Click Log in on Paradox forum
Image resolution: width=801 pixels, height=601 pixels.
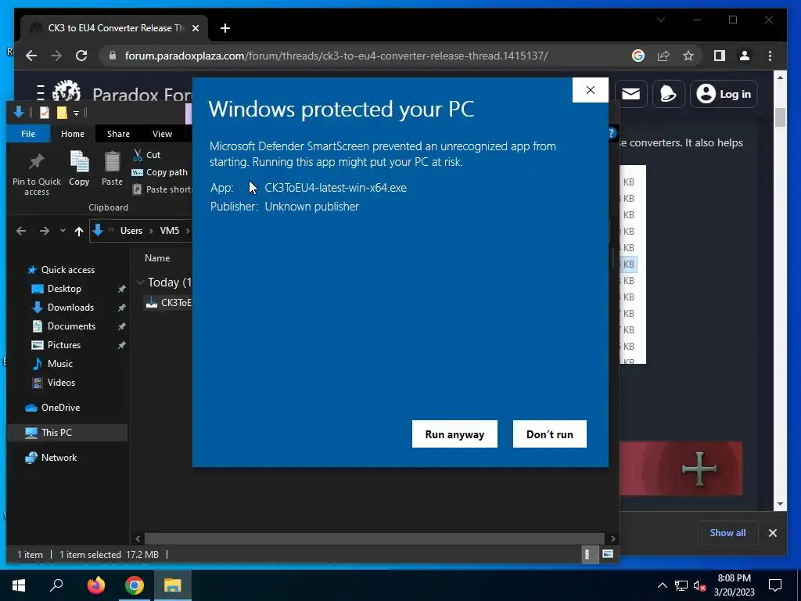(724, 94)
